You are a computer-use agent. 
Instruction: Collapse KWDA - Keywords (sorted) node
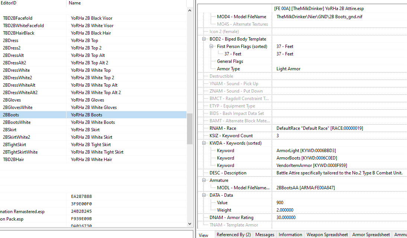point(204,143)
